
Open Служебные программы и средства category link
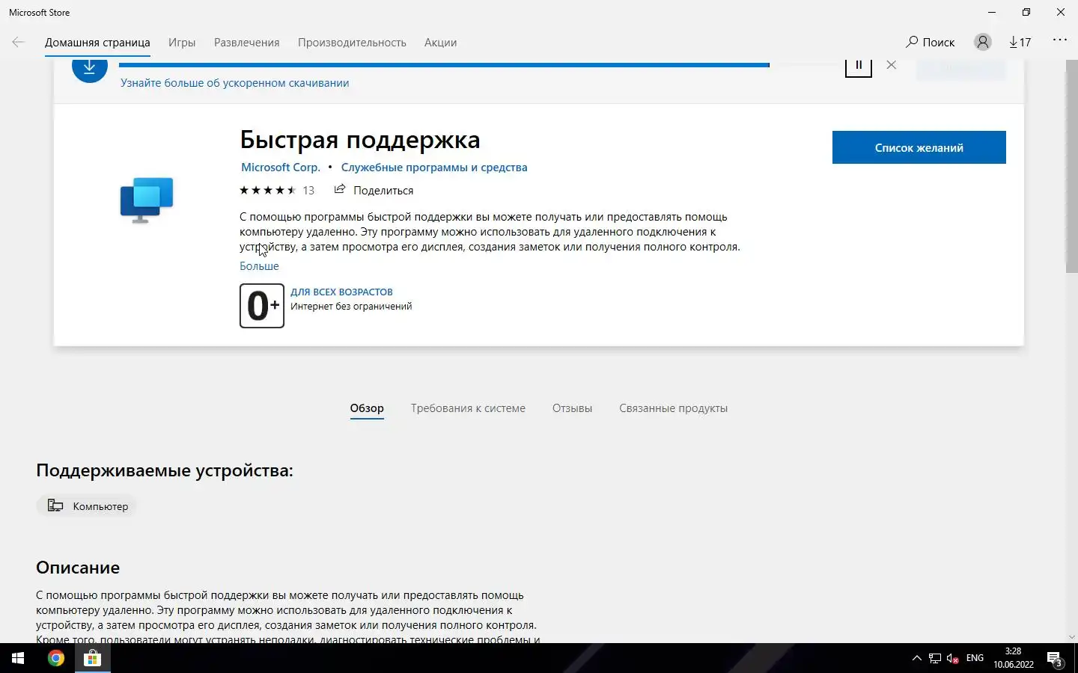[x=434, y=168]
